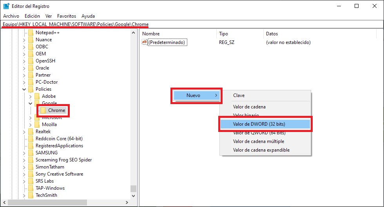384x207 pixels.
Task: Expand the PC-Doctor key
Action: click(24, 82)
